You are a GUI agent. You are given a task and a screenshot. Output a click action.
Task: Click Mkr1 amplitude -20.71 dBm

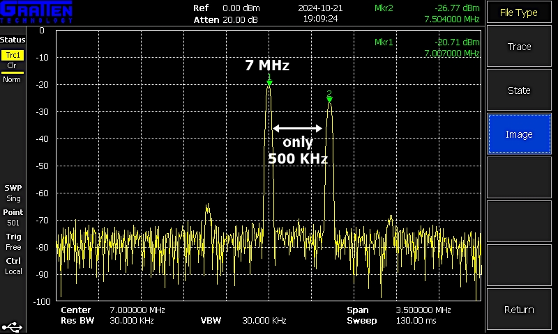point(457,42)
